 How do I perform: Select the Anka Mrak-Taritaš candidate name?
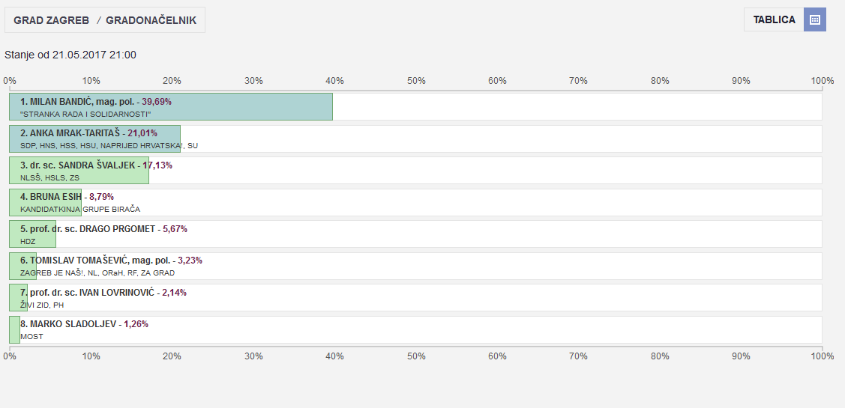click(73, 133)
